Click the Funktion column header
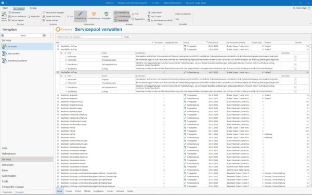The width and height of the screenshot is (312, 195). click(279, 43)
